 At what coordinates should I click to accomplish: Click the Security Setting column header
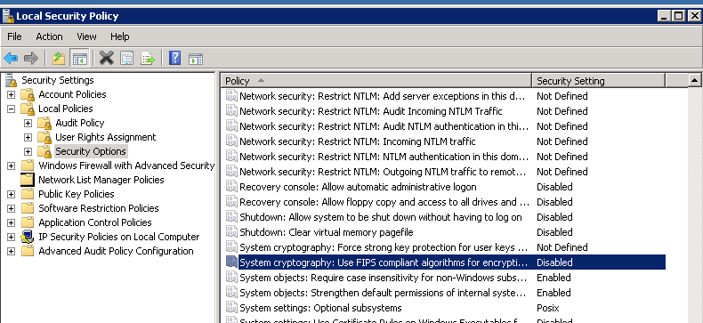pyautogui.click(x=598, y=81)
